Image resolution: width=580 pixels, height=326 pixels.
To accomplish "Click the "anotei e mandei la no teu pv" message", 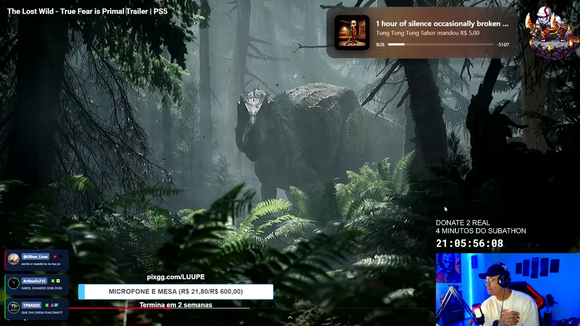I will [x=41, y=264].
